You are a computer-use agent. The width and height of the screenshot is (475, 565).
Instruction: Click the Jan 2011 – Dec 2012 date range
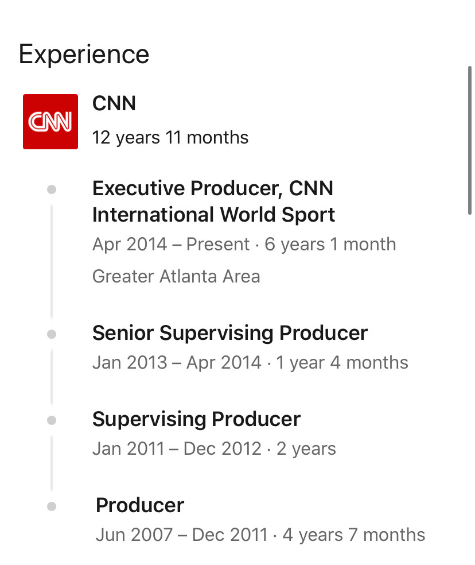pyautogui.click(x=177, y=448)
